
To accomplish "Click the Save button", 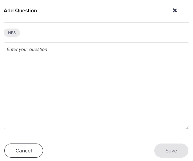I will point(171,151).
